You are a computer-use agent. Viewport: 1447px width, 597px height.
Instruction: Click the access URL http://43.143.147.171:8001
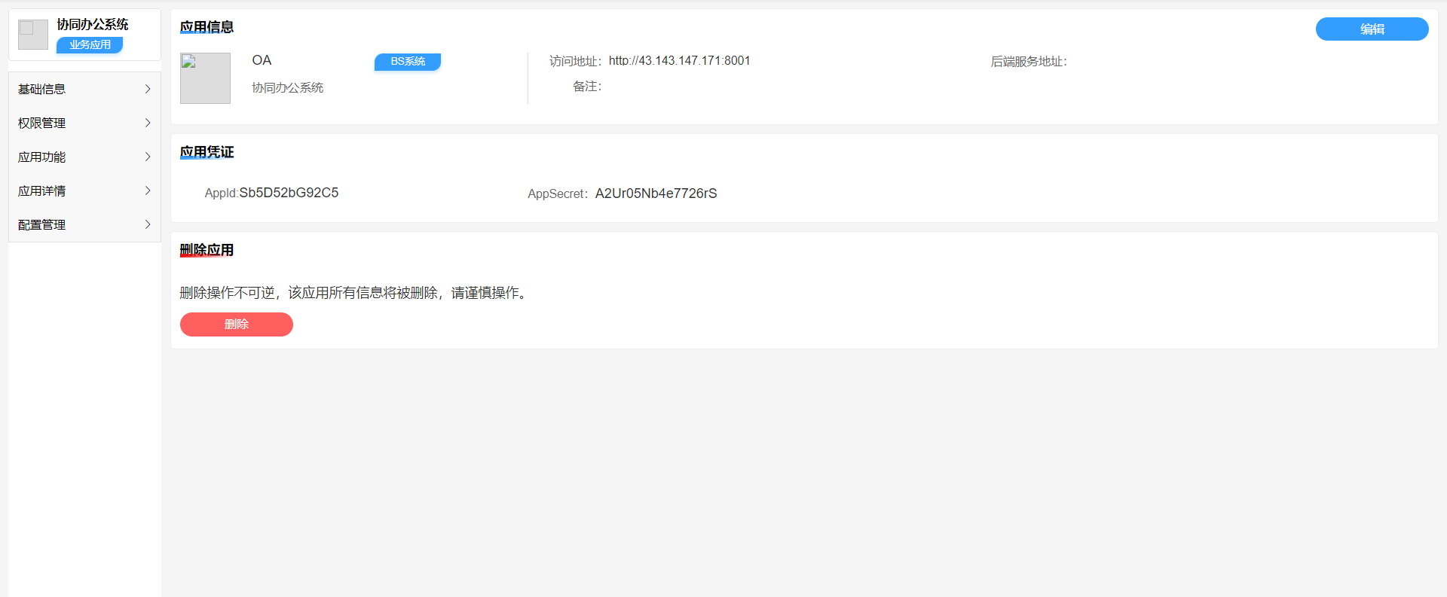tap(679, 61)
